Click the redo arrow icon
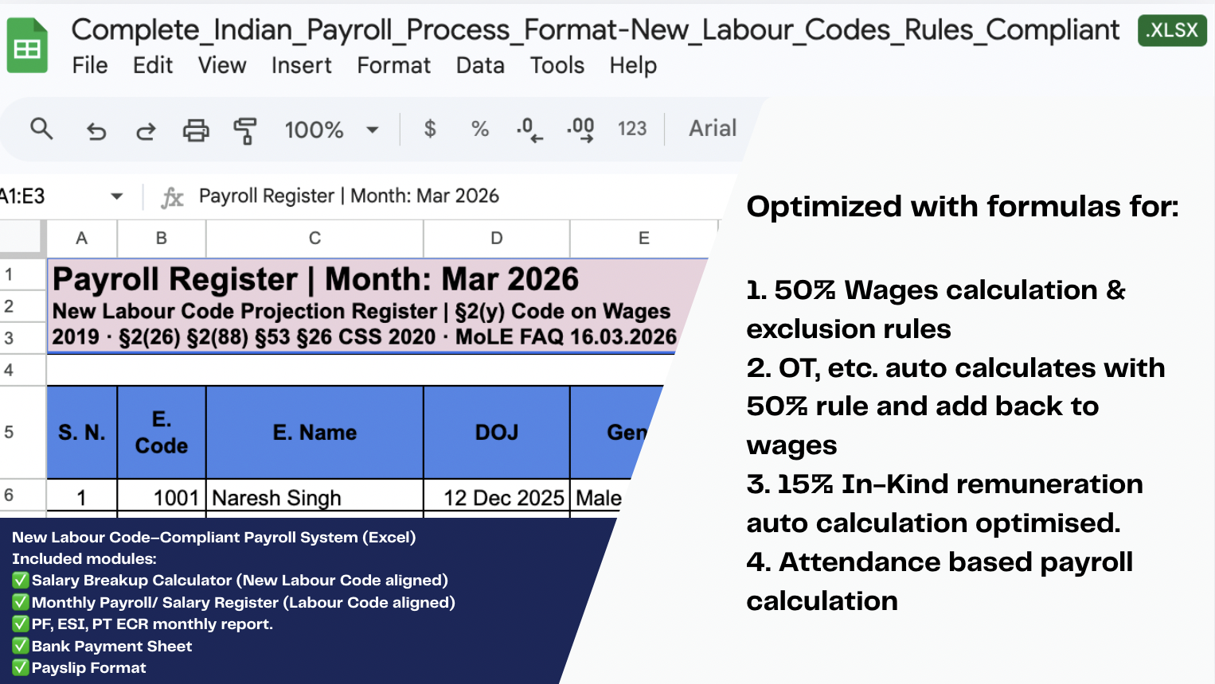 146,130
